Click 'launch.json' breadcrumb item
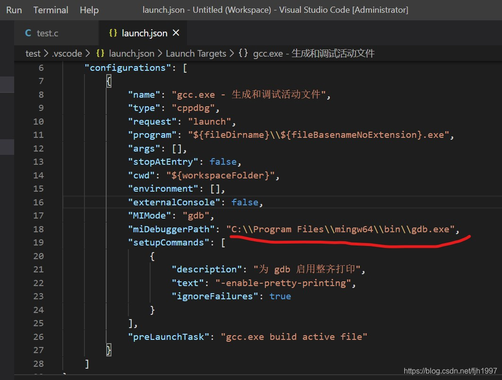The height and width of the screenshot is (380, 502). [132, 53]
